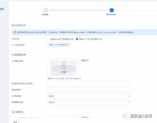This screenshot has width=157, height=123.
Task: Open the 运营国家/地区 dropdown
Action: click(x=89, y=102)
